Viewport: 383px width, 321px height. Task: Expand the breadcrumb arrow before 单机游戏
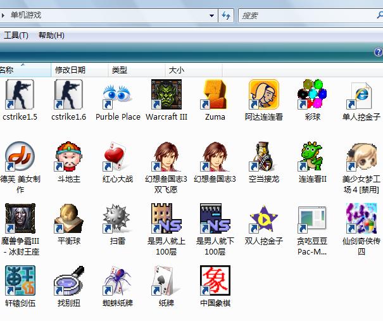3,15
